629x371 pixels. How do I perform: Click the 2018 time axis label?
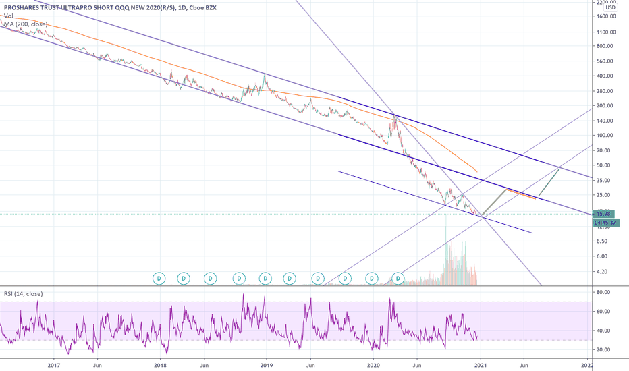(160, 366)
